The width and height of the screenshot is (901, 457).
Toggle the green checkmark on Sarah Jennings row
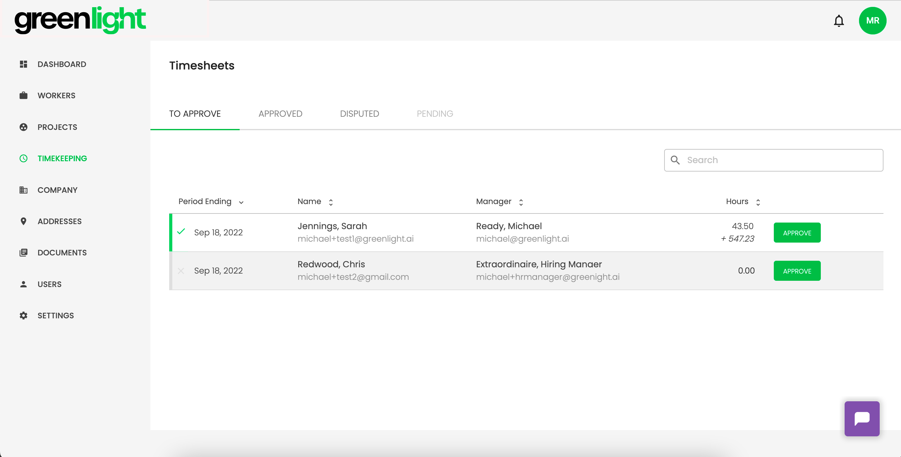(x=181, y=232)
